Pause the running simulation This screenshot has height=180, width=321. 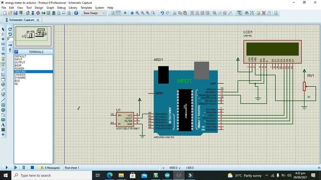click(24, 167)
